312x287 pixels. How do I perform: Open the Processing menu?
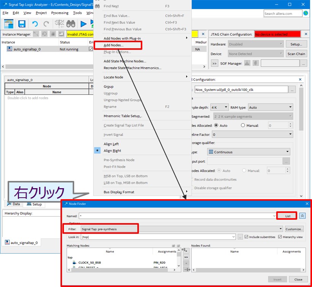tap(60, 13)
